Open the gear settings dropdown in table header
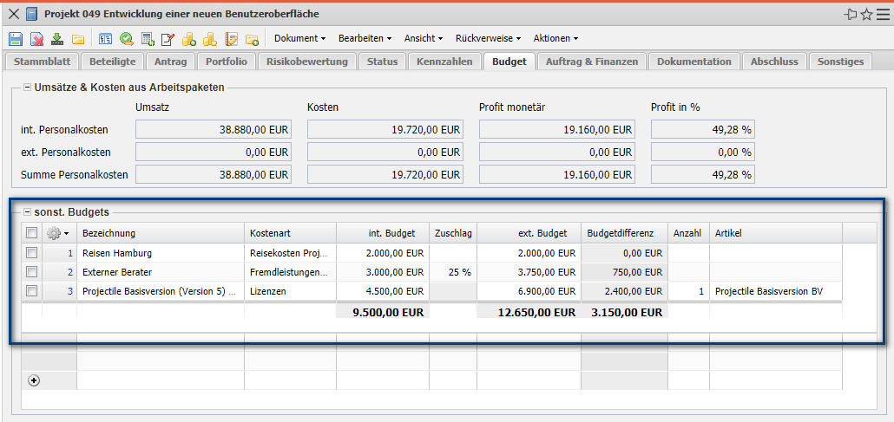 [x=57, y=233]
